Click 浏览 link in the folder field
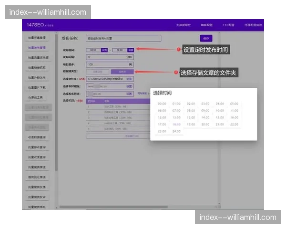The image size is (286, 229). click(129, 79)
